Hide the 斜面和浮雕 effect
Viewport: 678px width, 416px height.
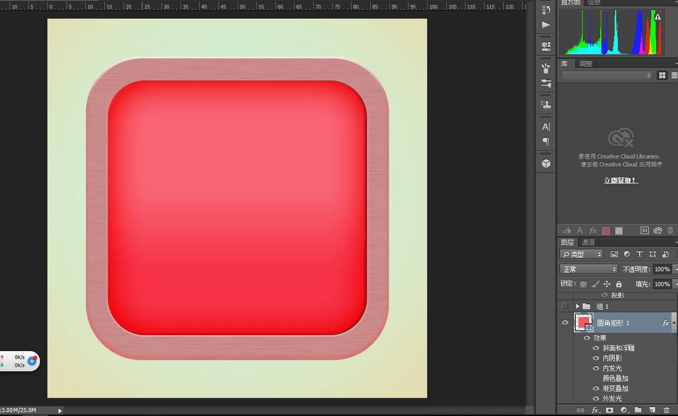pyautogui.click(x=596, y=348)
